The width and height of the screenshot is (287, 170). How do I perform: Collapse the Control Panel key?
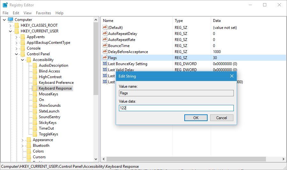point(17,54)
